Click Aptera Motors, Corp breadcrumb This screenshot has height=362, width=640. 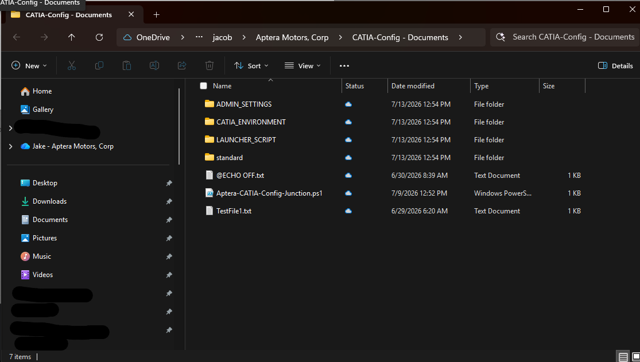point(292,37)
